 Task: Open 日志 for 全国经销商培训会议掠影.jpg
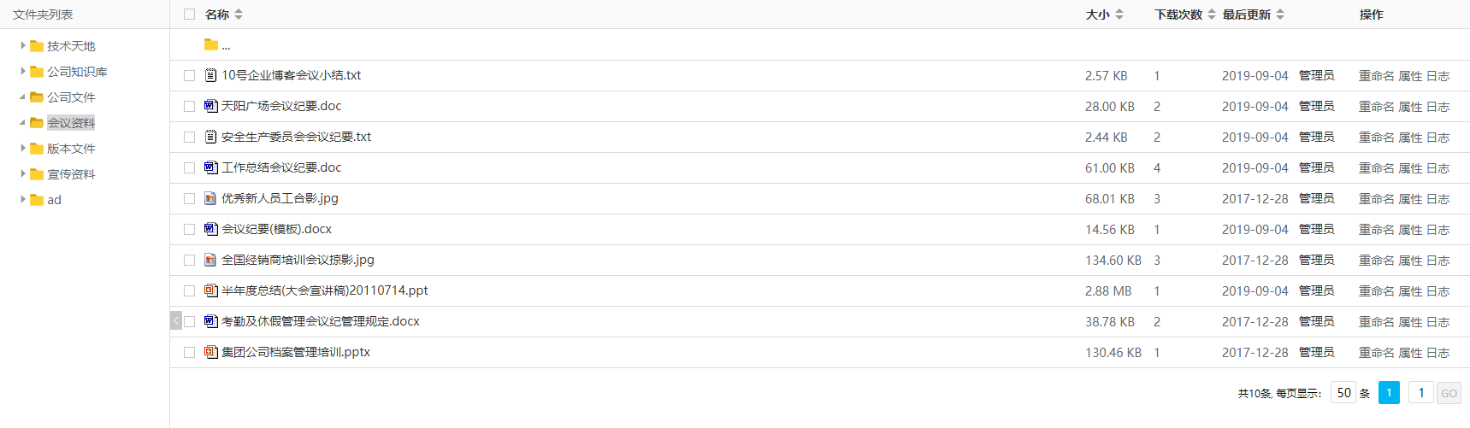[x=1438, y=261]
